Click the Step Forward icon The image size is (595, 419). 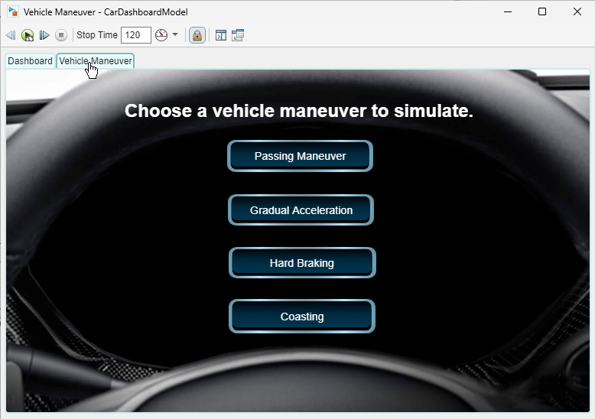pyautogui.click(x=44, y=35)
